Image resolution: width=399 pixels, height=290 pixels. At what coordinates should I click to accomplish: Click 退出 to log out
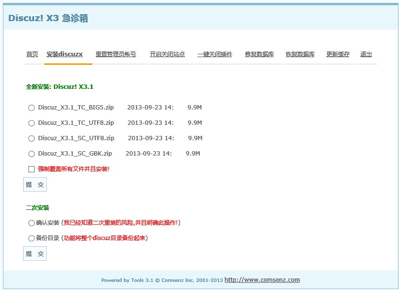click(x=366, y=54)
